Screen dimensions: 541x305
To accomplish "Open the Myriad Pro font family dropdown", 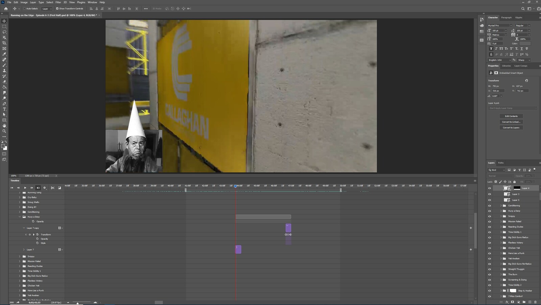I will tap(500, 25).
